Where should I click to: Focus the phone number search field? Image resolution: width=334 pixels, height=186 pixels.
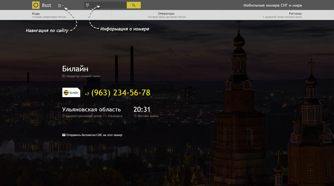(106, 5)
